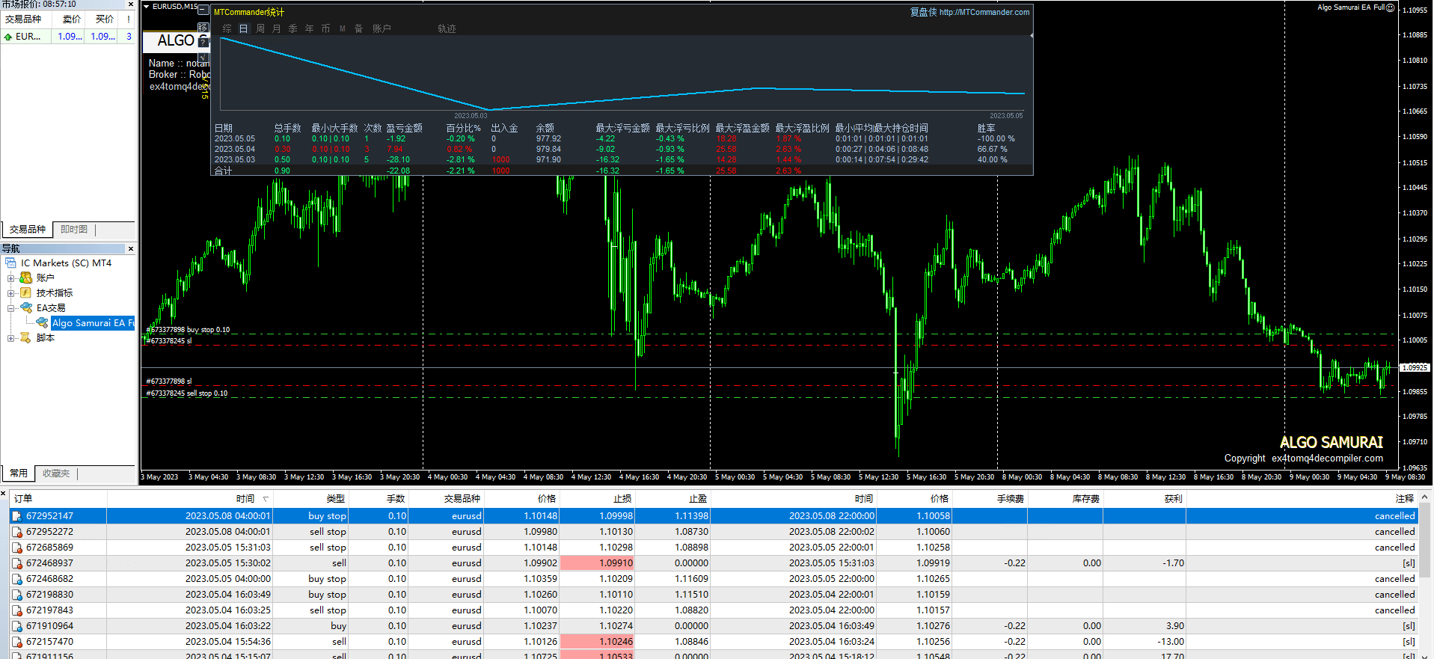Switch to the 即时图 tick chart tab
Screen dimensions: 1434x659
coord(74,230)
